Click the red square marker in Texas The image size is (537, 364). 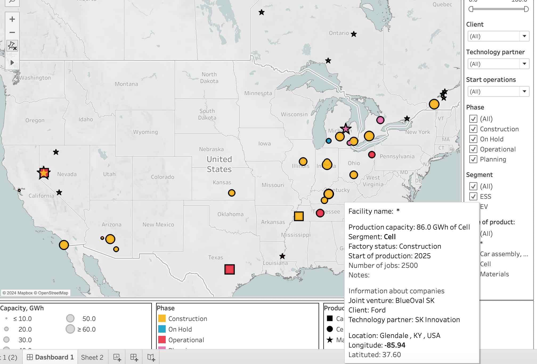pyautogui.click(x=229, y=269)
